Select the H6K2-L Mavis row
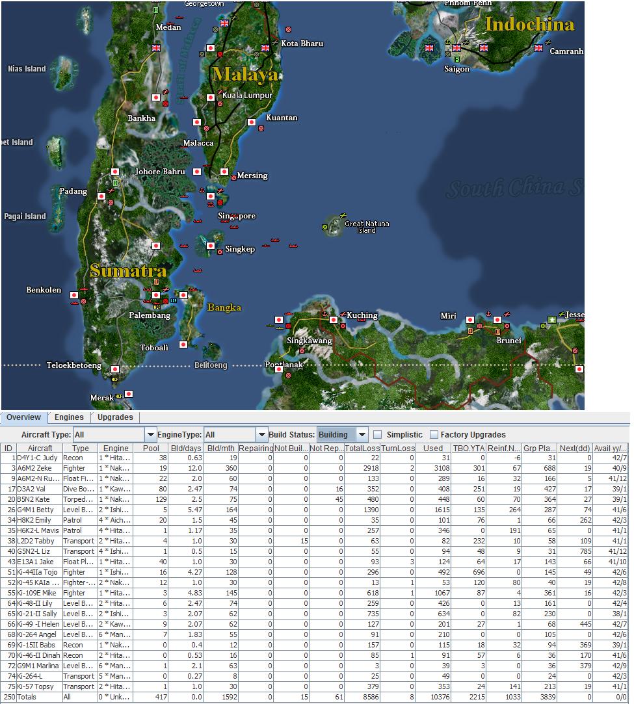The image size is (634, 704). pyautogui.click(x=314, y=530)
